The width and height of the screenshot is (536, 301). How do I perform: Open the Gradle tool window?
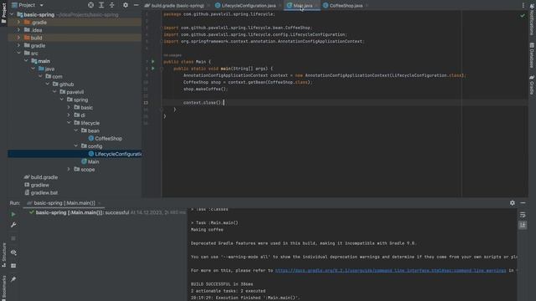click(x=532, y=84)
